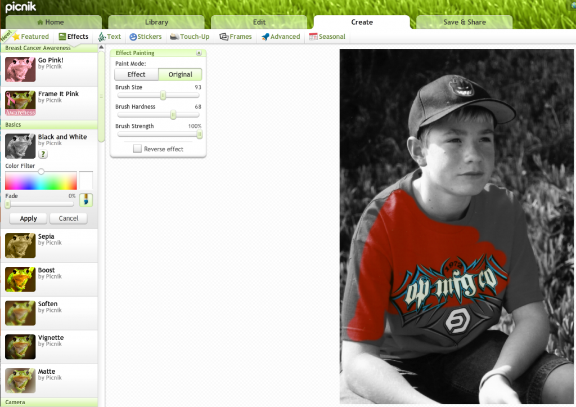The width and height of the screenshot is (576, 407).
Task: Click the Black and White frog thumbnail
Action: click(x=20, y=146)
